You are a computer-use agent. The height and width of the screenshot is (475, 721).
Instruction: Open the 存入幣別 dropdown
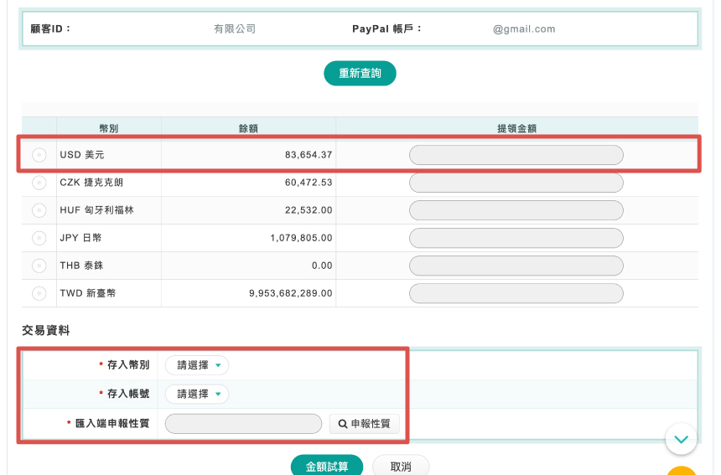coord(197,365)
